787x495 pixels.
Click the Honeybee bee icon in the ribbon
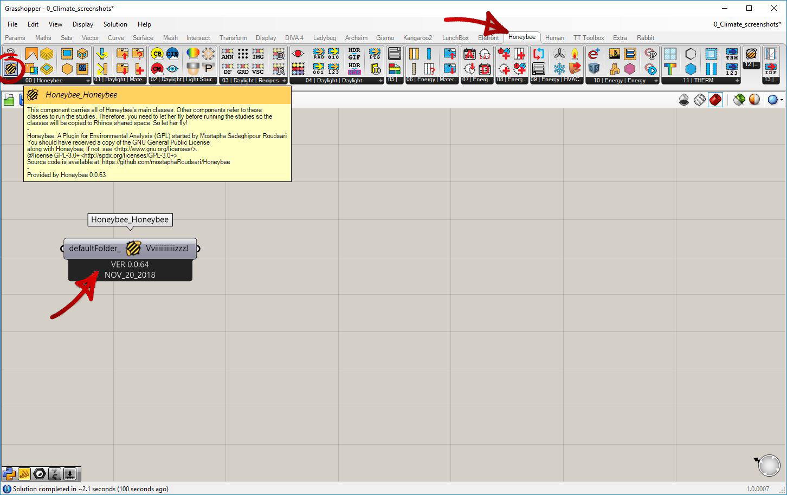click(10, 69)
